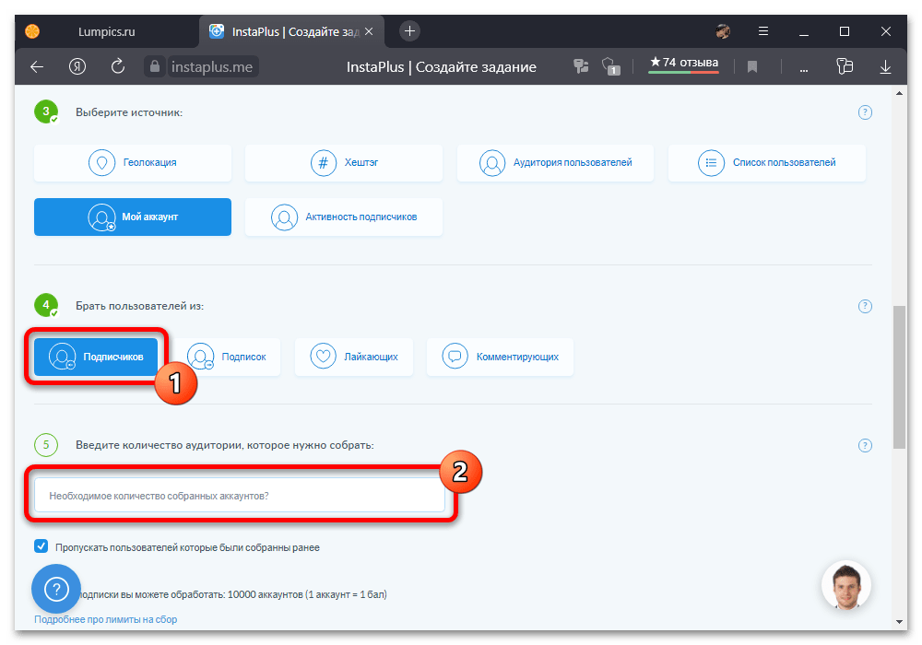Screen dimensions: 922x645
Task: Toggle skip previously collected users checkbox
Action: [x=41, y=546]
